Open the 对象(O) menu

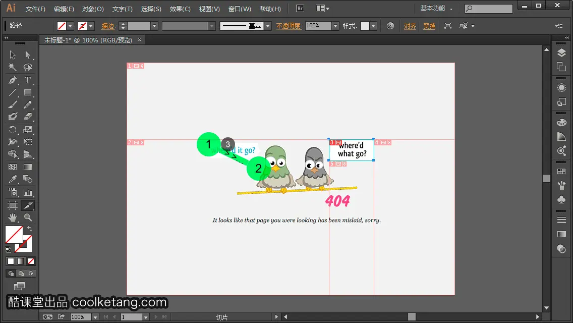point(93,9)
